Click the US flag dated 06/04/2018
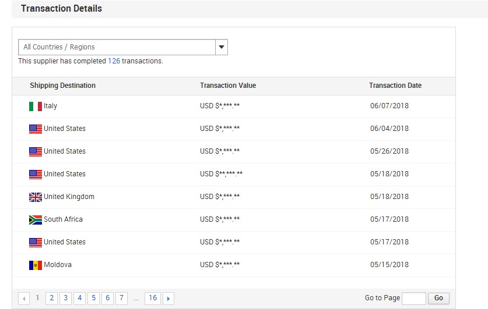Image resolution: width=488 pixels, height=309 pixels. 36,129
